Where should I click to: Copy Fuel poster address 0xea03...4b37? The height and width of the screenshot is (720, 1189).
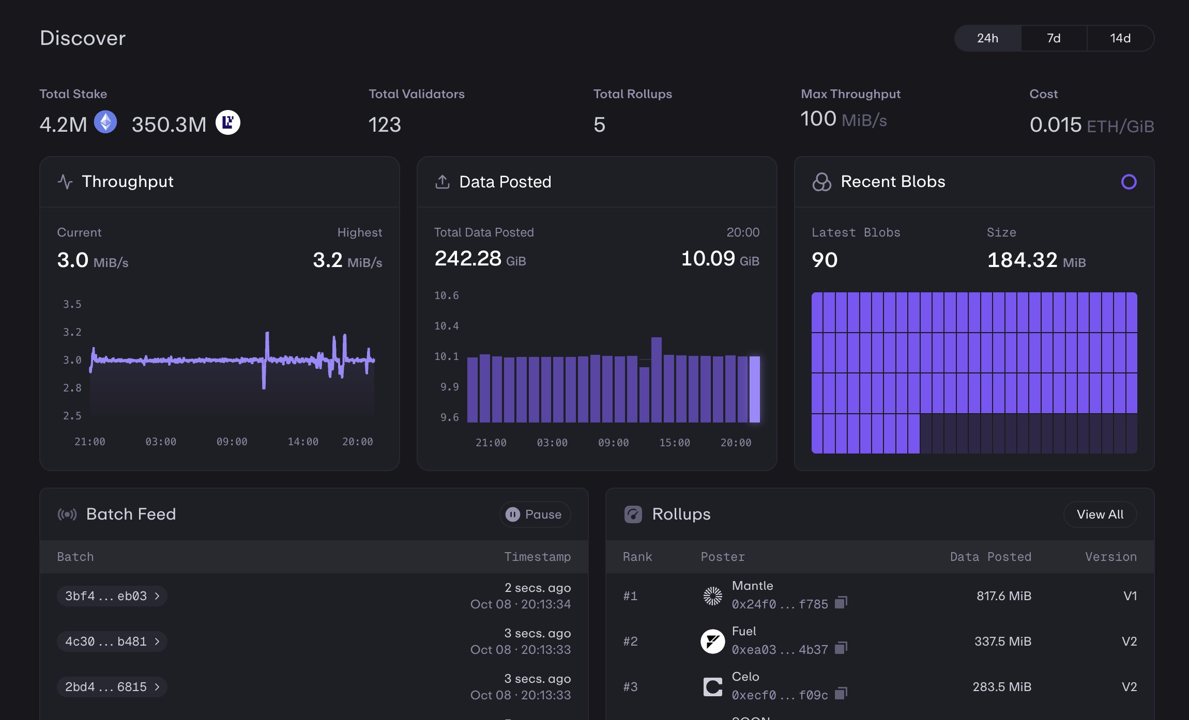point(841,648)
